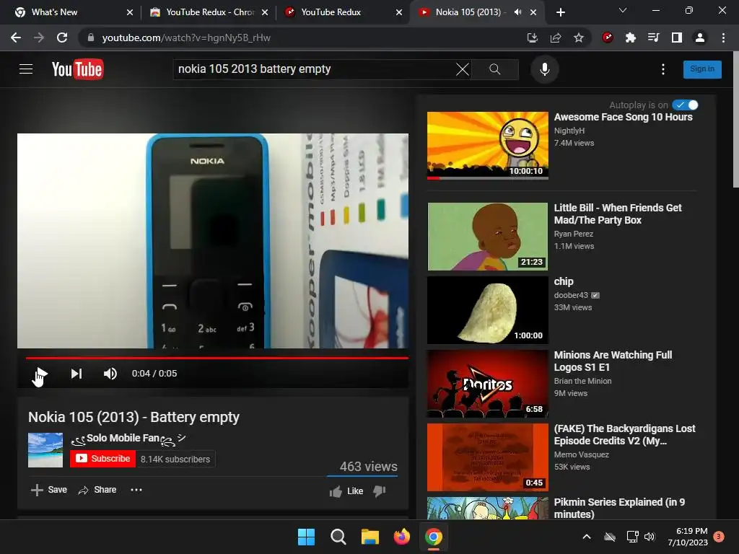
Task: Seek along the red video progress bar
Action: coord(217,358)
